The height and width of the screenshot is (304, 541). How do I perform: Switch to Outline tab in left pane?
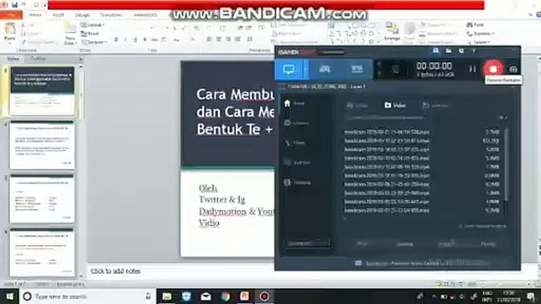(38, 58)
